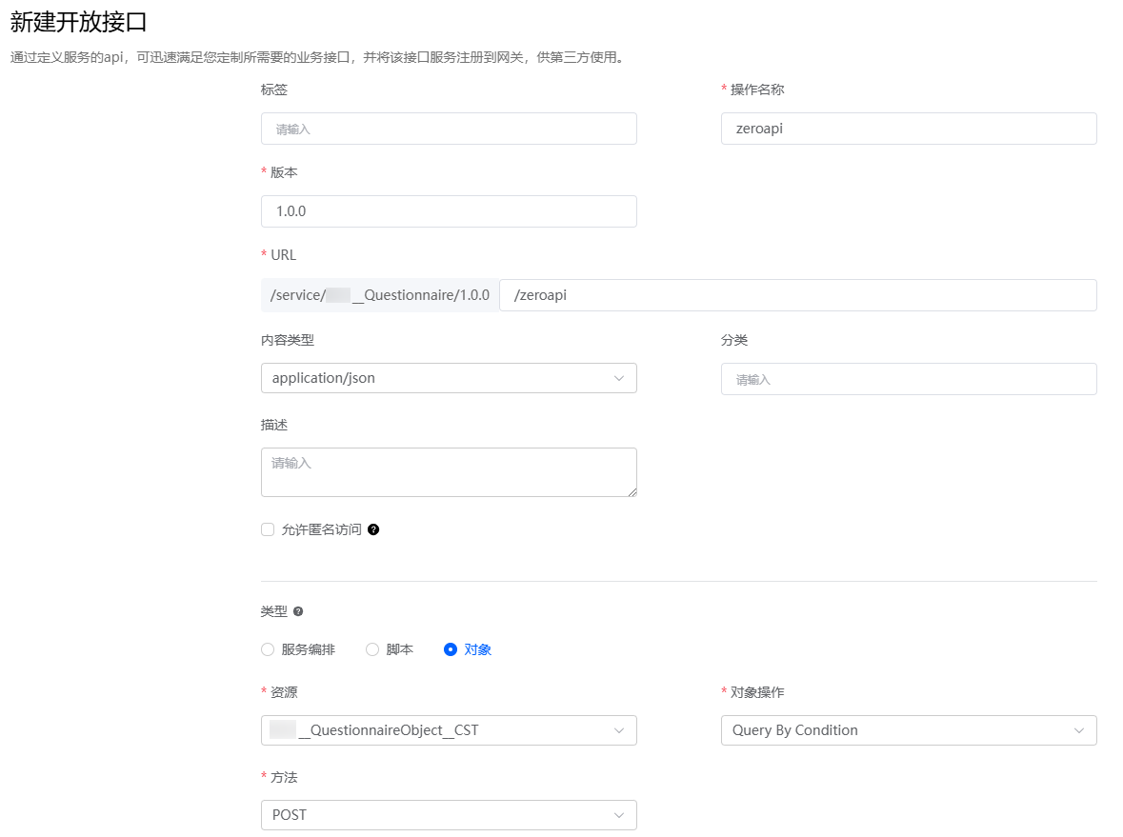Click the 允许匿名访问 label text
Screen dimensions: 1123x837
pos(322,529)
